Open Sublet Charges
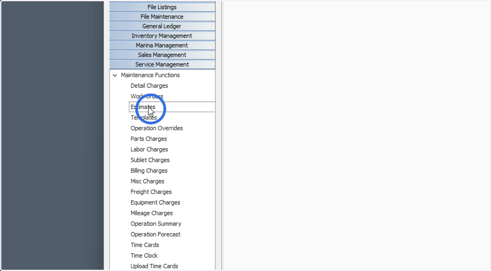491x271 pixels. coord(150,160)
